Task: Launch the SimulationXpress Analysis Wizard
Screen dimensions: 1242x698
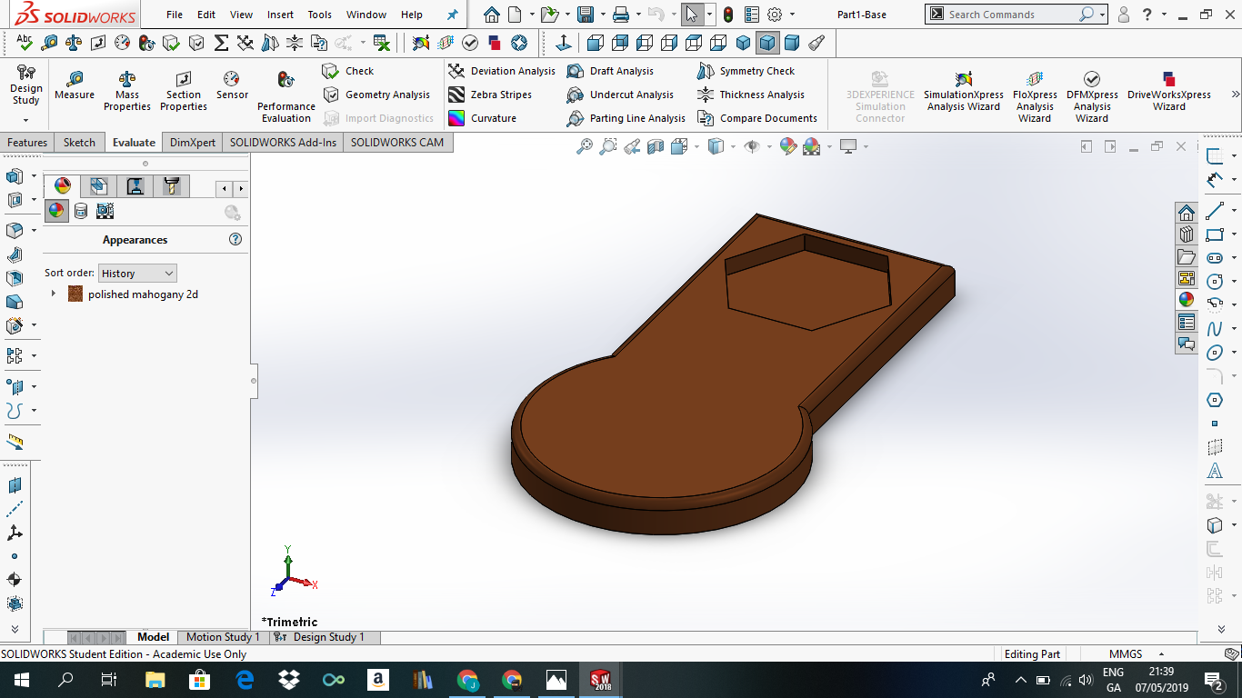Action: 963,95
